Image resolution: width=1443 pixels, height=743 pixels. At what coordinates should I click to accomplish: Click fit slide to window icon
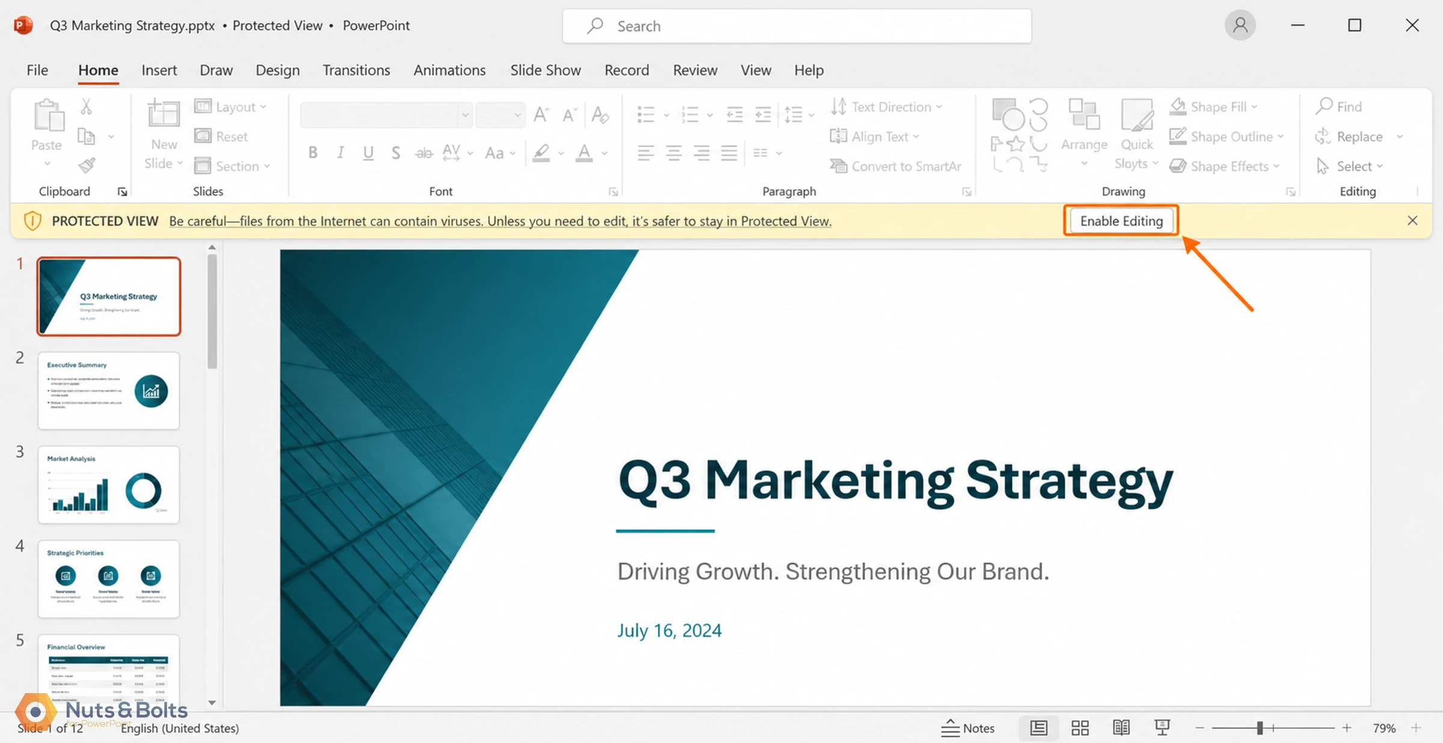tap(1416, 728)
